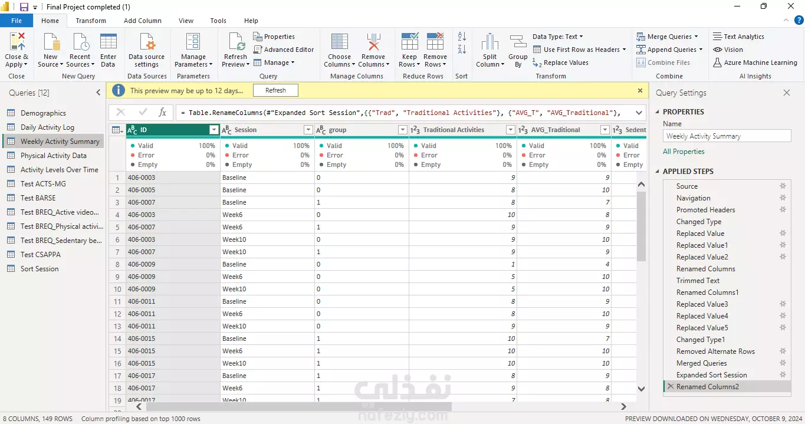The width and height of the screenshot is (805, 424).
Task: Open the Session column filter dropdown
Action: pos(308,130)
